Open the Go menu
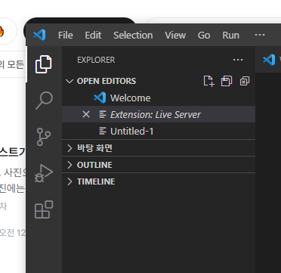This screenshot has height=273, width=281. (x=204, y=35)
